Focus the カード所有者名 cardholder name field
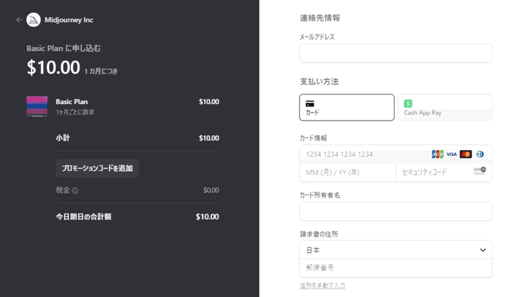 pos(396,211)
